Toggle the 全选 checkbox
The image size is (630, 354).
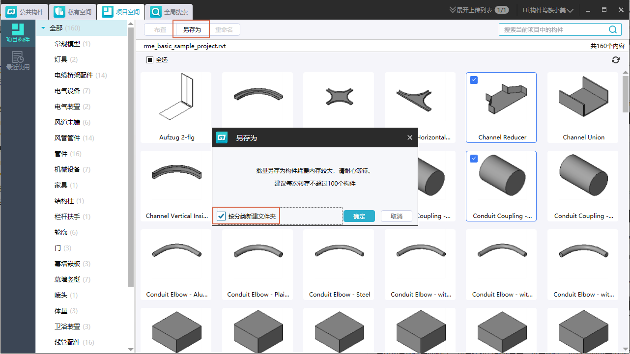pyautogui.click(x=150, y=60)
